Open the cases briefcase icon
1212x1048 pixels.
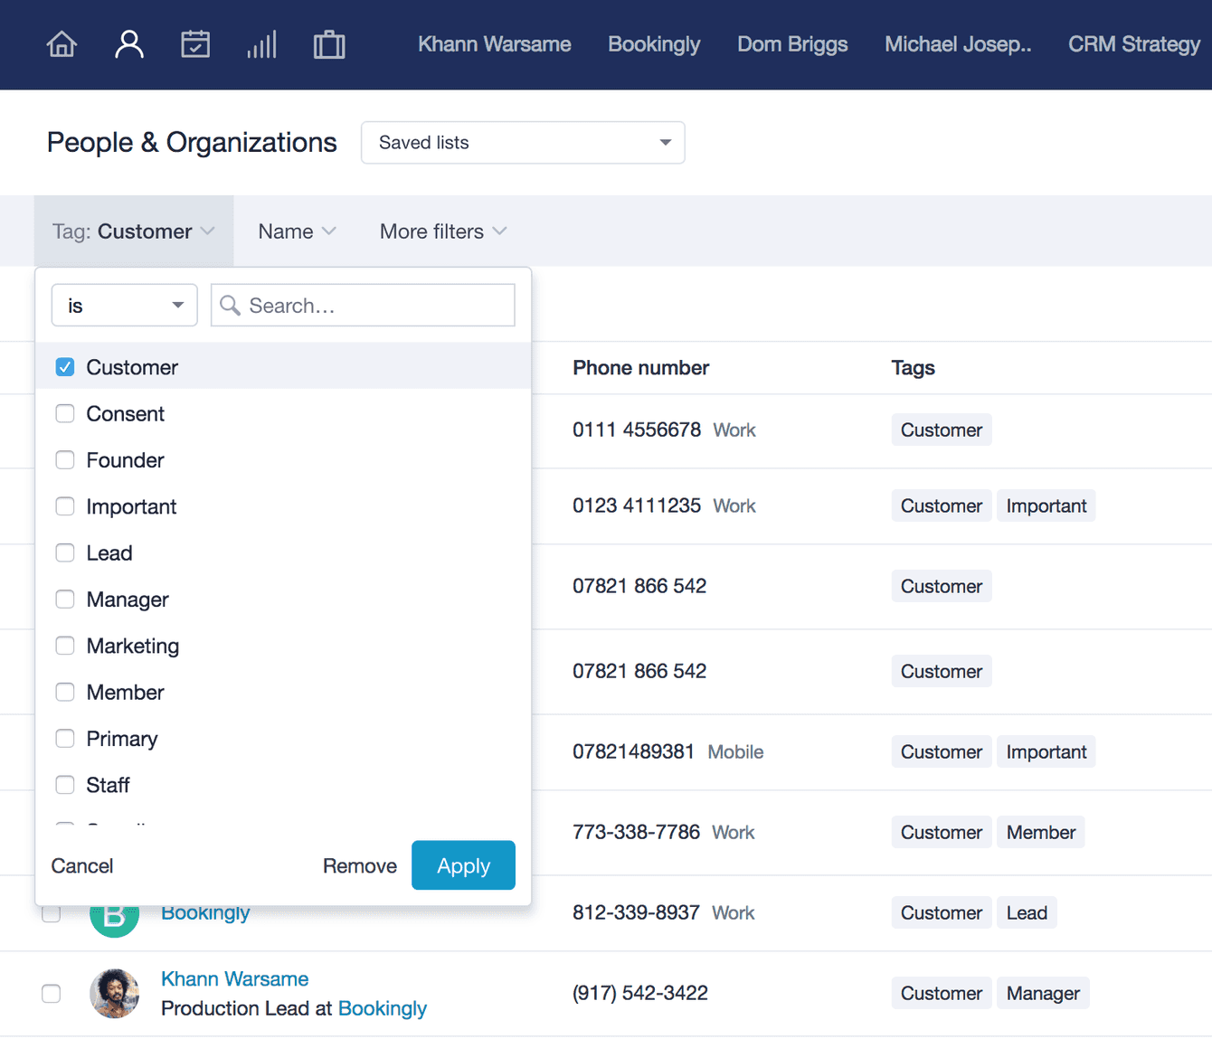tap(329, 44)
